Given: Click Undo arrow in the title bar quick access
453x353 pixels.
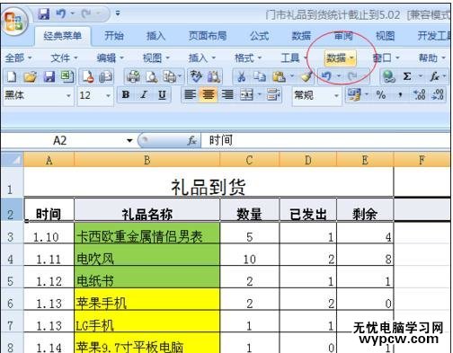Looking at the screenshot, I should [61, 13].
